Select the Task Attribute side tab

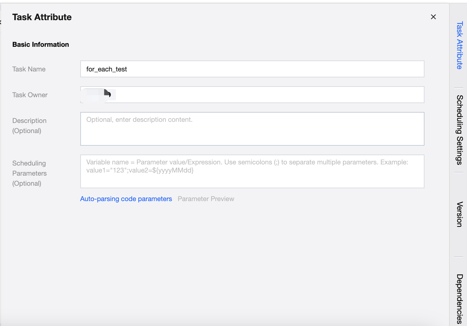pos(459,45)
